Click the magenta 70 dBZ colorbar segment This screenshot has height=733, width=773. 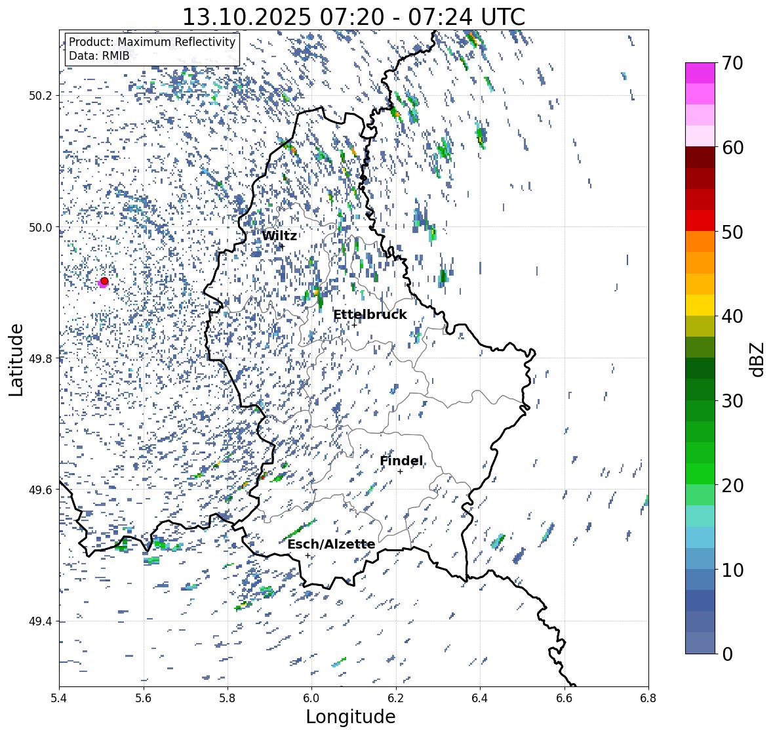[700, 73]
